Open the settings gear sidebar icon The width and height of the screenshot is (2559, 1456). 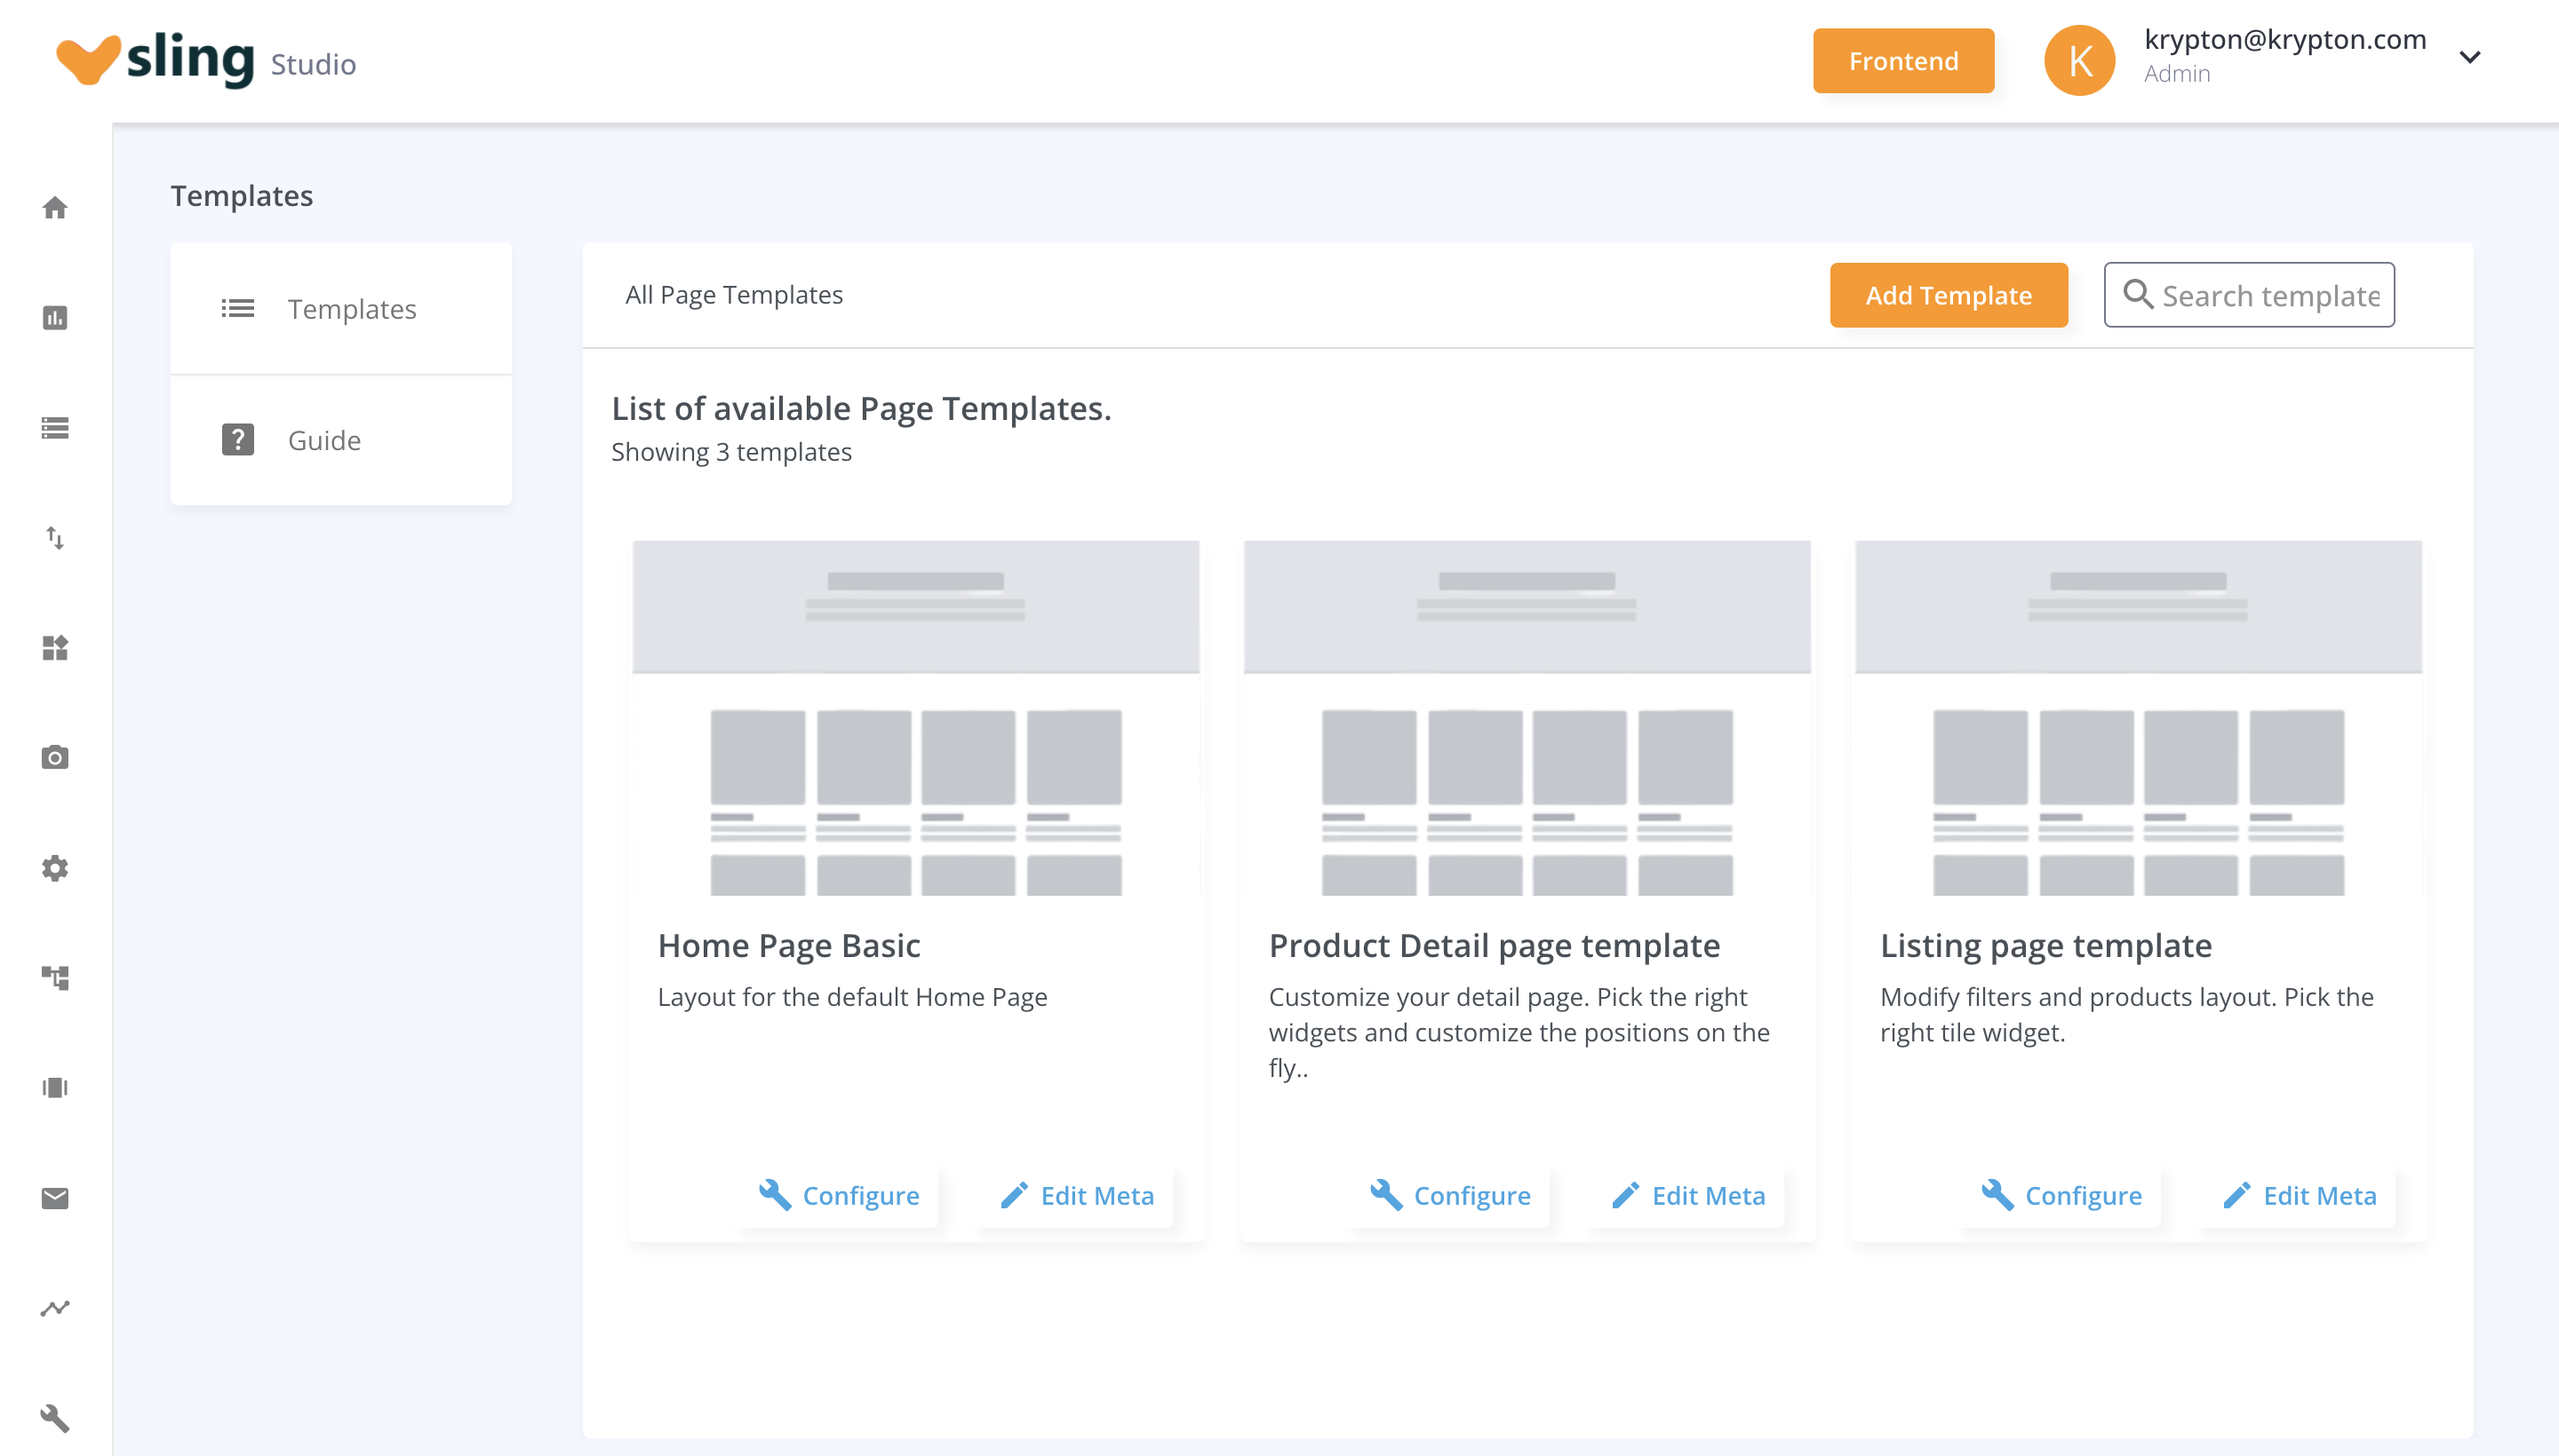[x=55, y=867]
